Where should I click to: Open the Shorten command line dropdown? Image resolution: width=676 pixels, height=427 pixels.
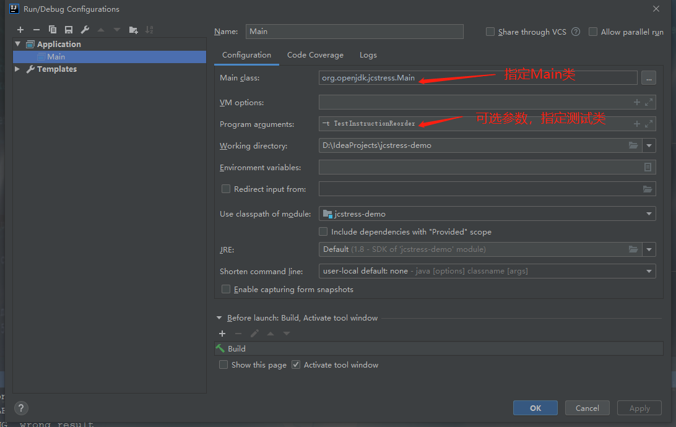(x=649, y=271)
